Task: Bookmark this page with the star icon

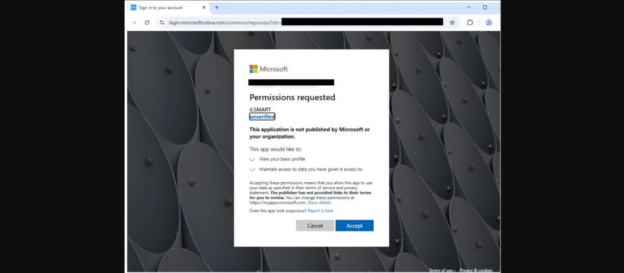Action: pos(452,22)
